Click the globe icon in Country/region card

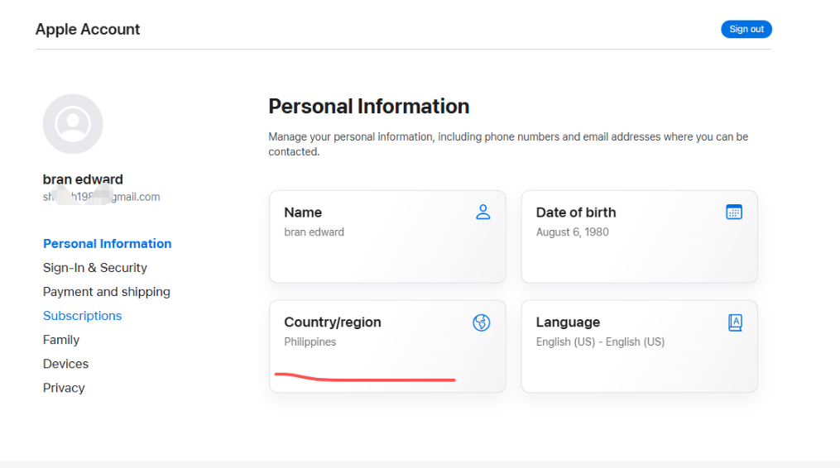tap(481, 322)
